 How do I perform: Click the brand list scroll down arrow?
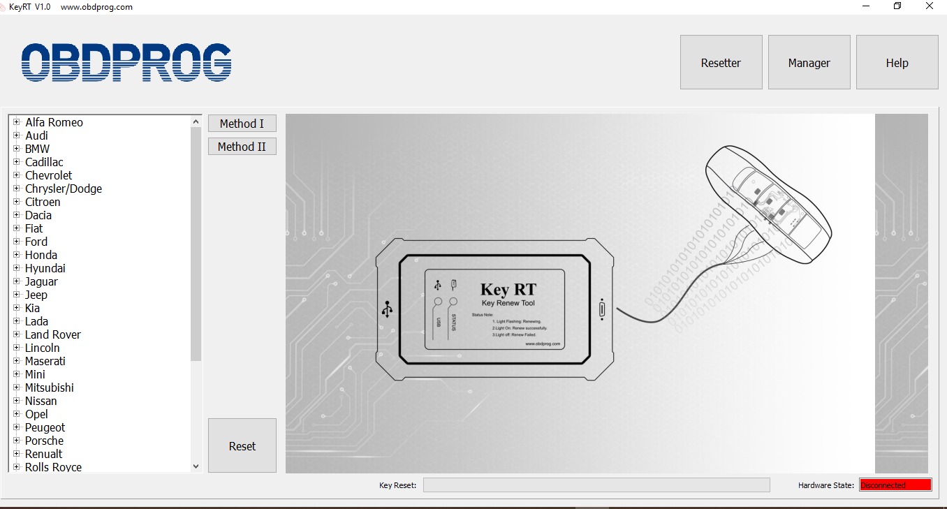[x=196, y=466]
